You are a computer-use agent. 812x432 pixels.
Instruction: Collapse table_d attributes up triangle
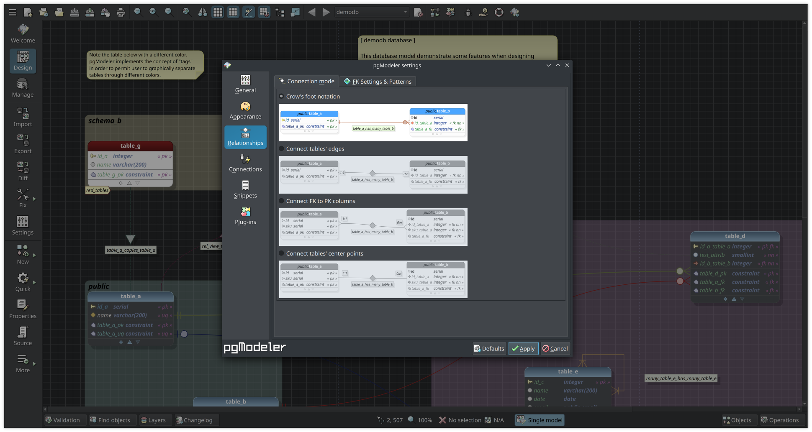734,299
